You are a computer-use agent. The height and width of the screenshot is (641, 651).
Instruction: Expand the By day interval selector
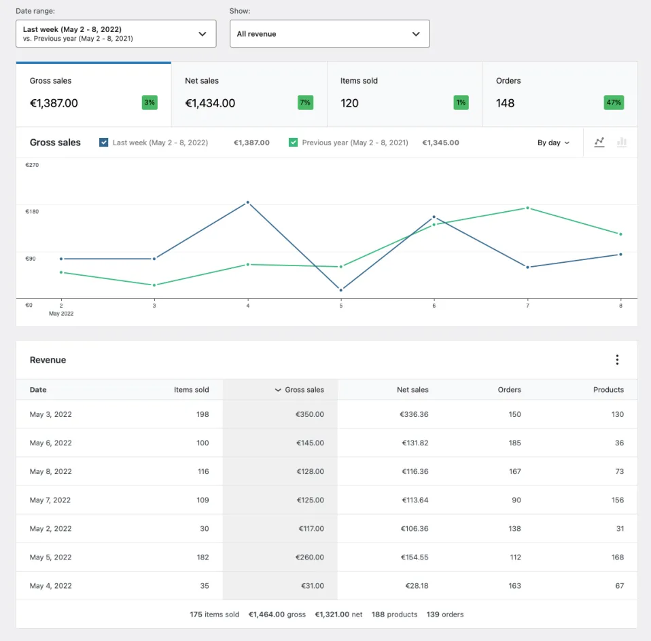(x=553, y=143)
